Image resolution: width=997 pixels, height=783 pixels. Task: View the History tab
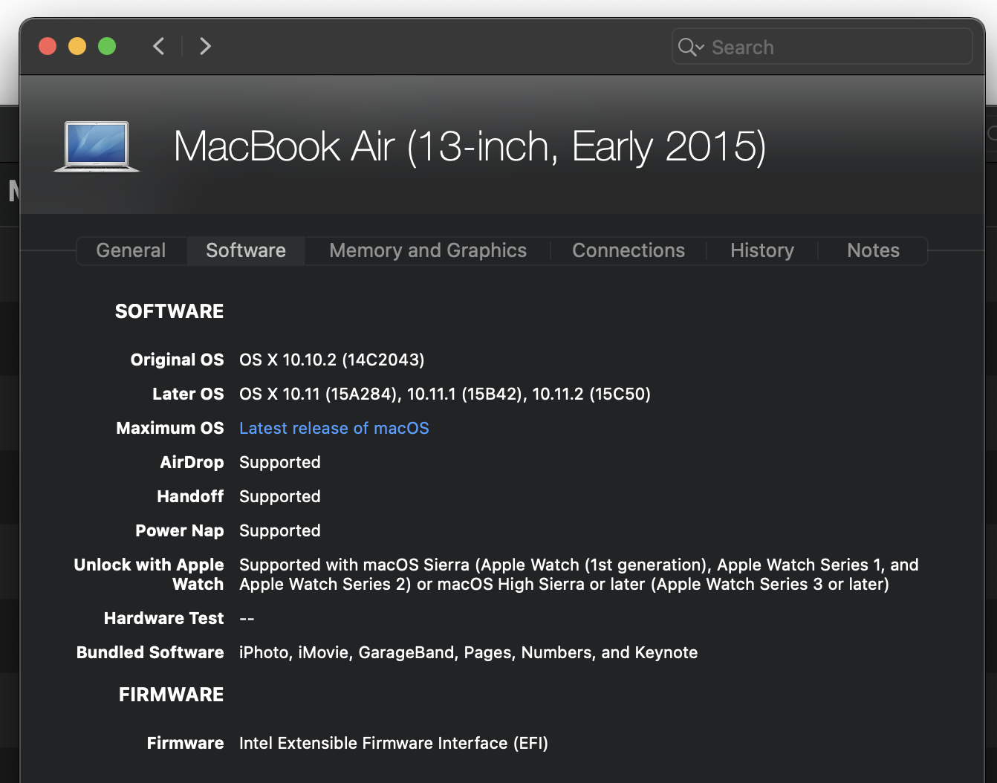click(x=762, y=250)
